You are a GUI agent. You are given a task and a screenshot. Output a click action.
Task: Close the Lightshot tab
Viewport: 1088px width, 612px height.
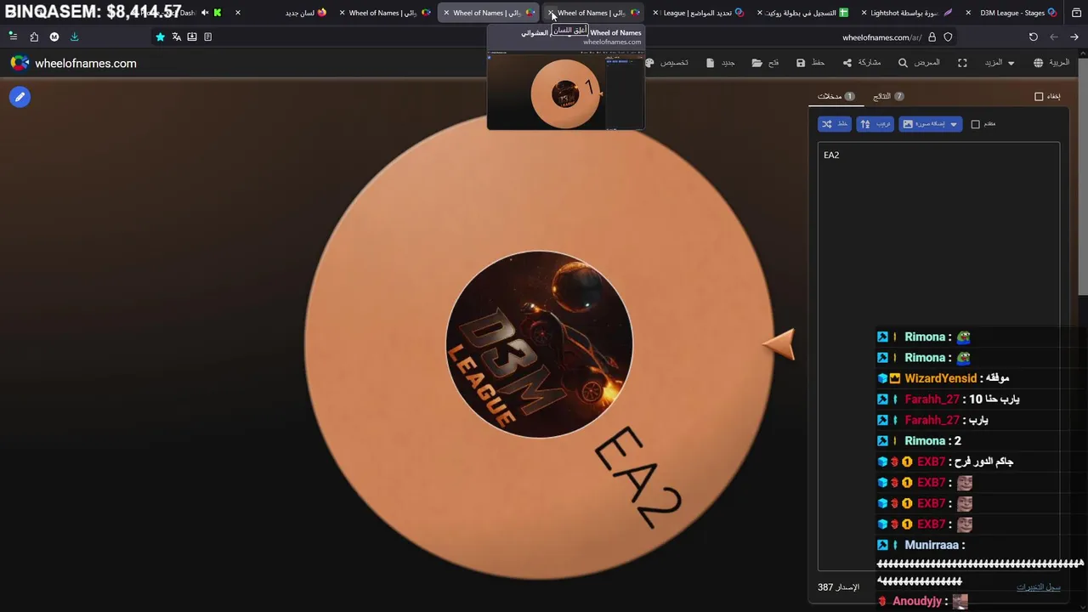tap(864, 13)
